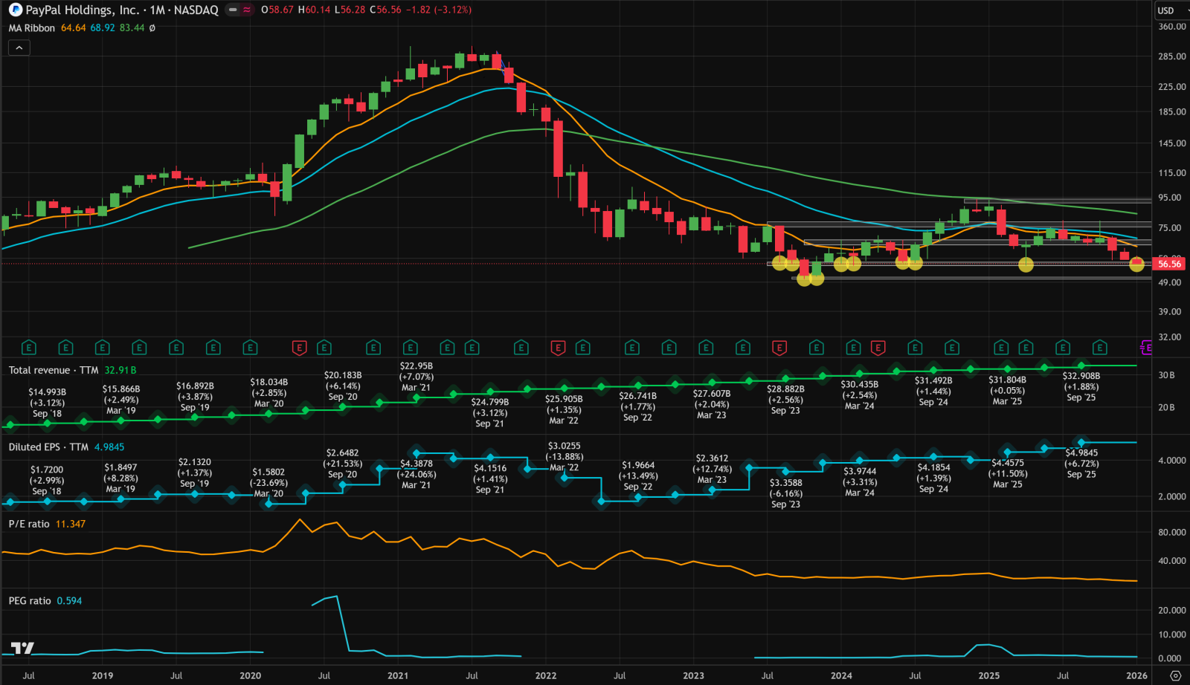Click the 360.00 price scale label
Image resolution: width=1190 pixels, height=685 pixels.
click(1172, 27)
